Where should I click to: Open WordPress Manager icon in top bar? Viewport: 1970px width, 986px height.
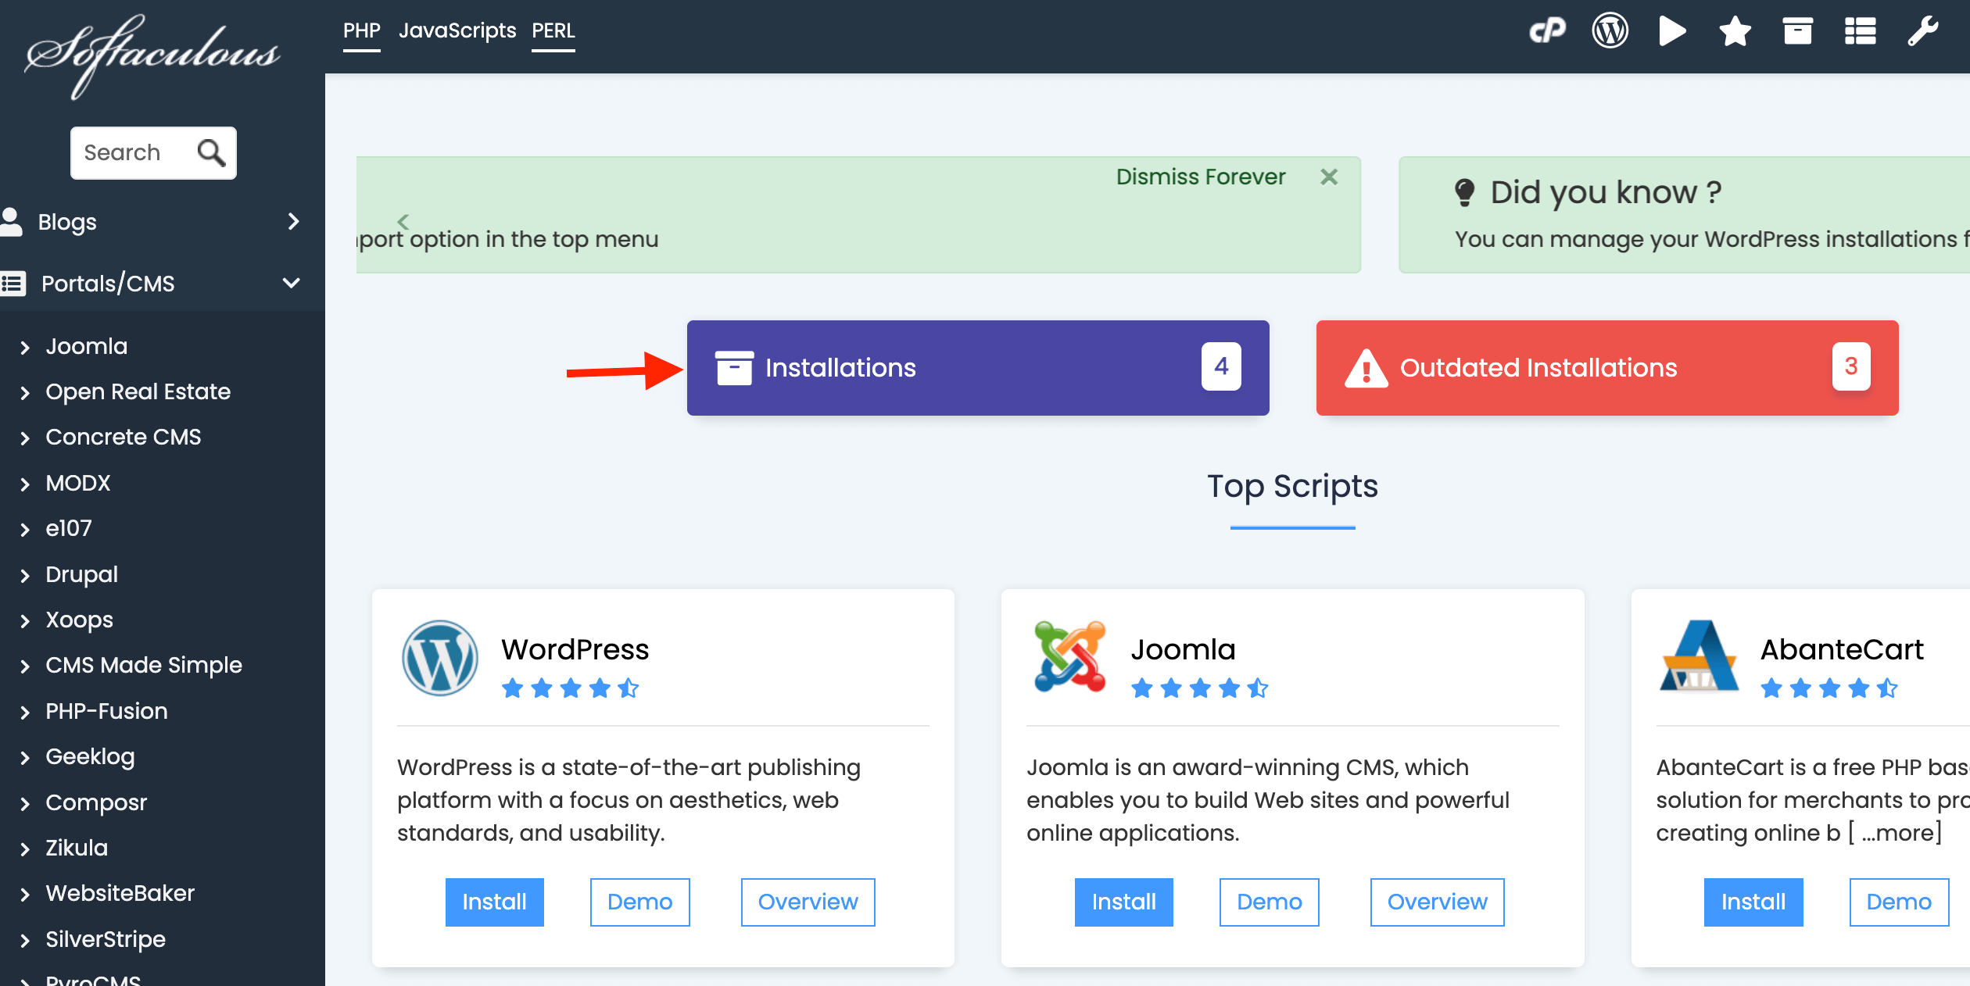pos(1610,31)
